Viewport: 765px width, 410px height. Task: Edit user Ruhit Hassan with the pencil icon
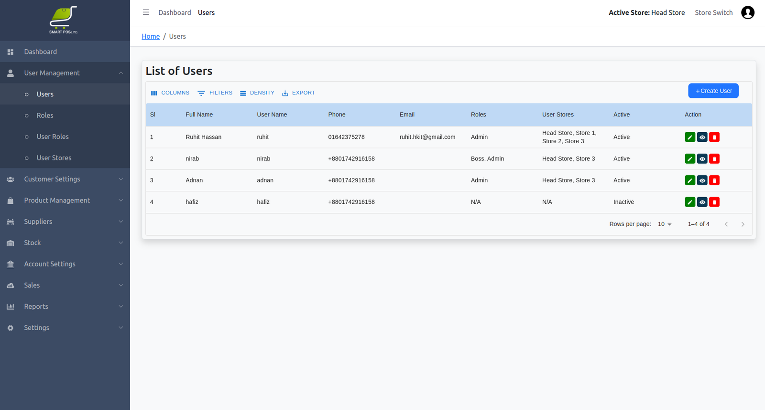[690, 137]
